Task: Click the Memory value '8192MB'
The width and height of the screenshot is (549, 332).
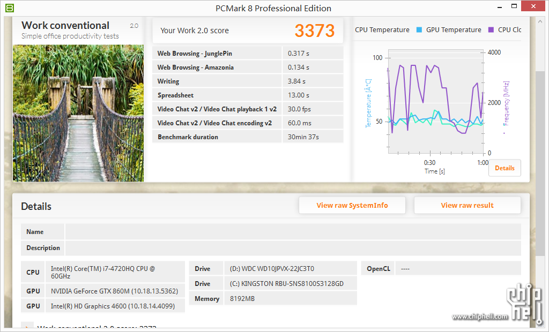Action: coord(242,299)
